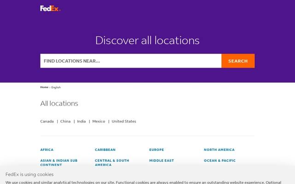
Task: Open the CARIBBEAN region link
Action: click(105, 149)
